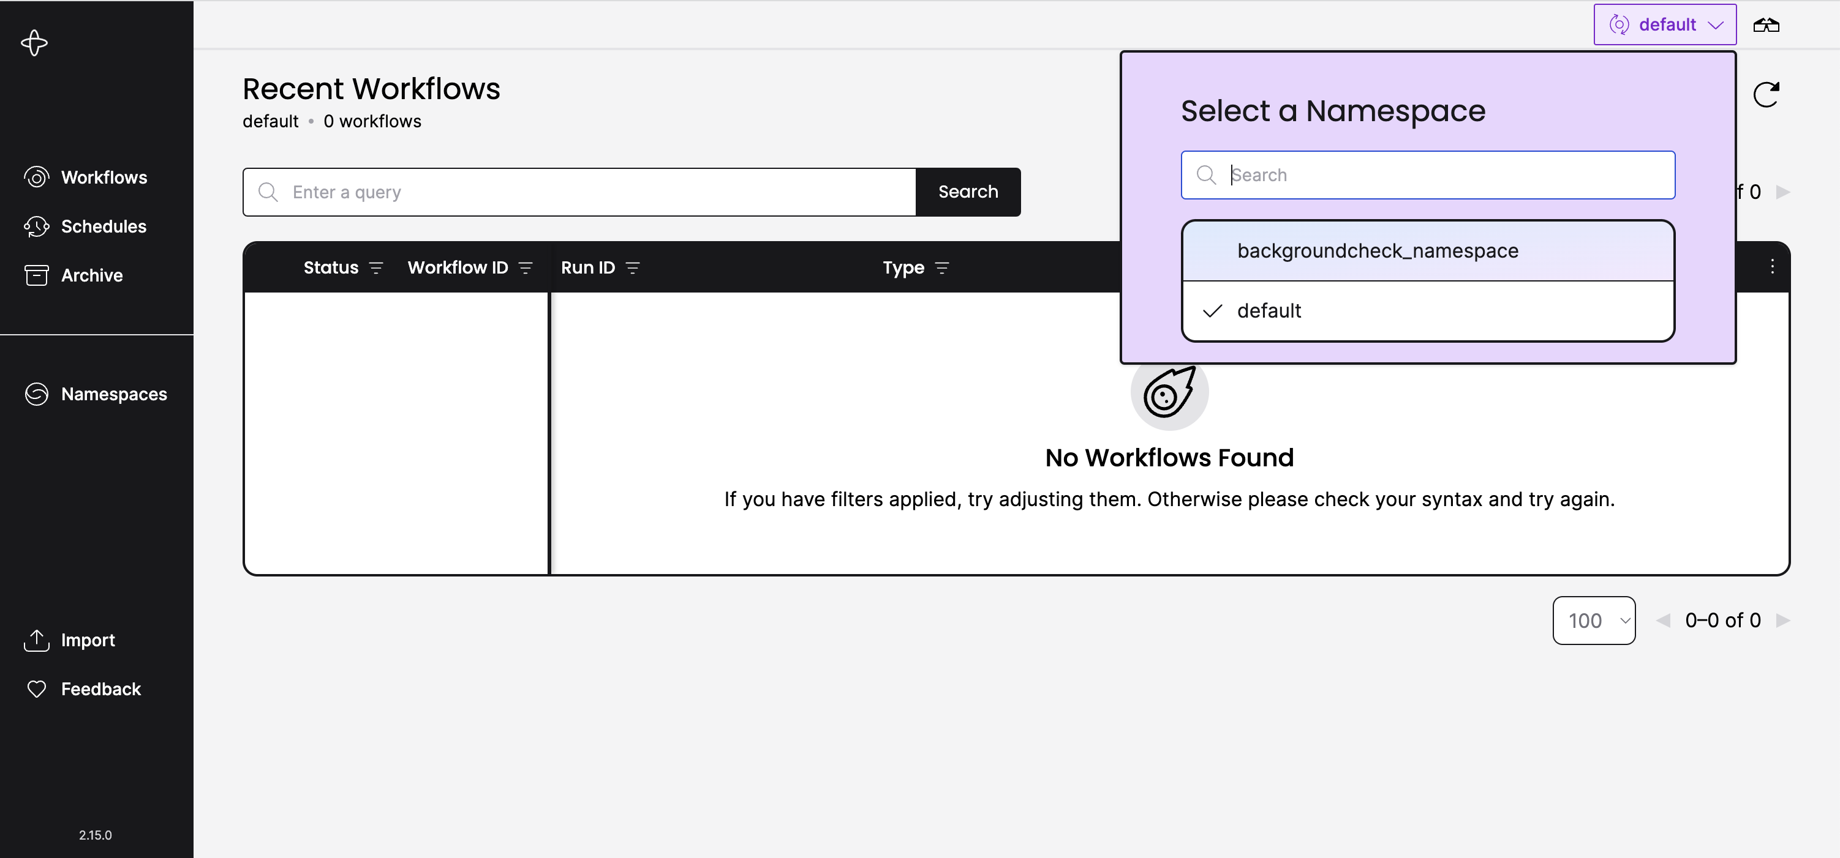1840x858 pixels.
Task: Toggle labs mode with the cloud icon
Action: (x=1766, y=24)
